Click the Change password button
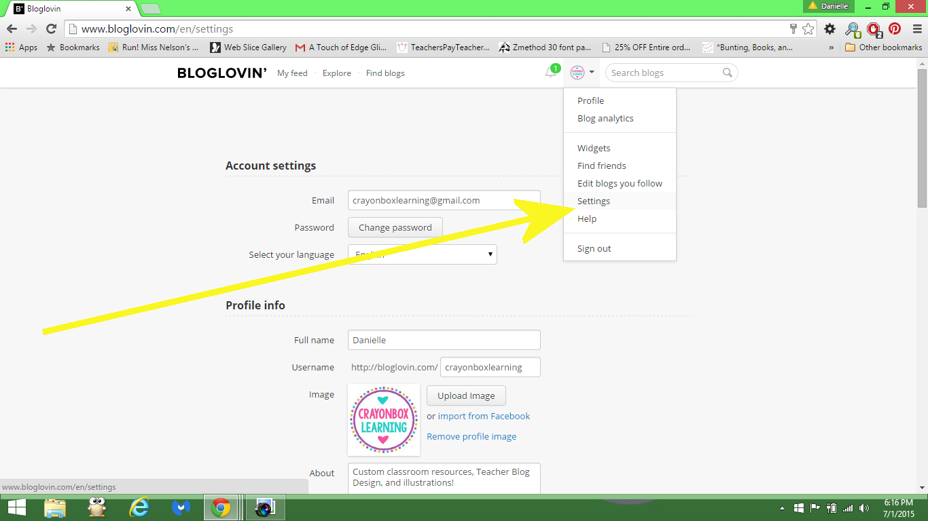Image resolution: width=928 pixels, height=521 pixels. (x=395, y=227)
